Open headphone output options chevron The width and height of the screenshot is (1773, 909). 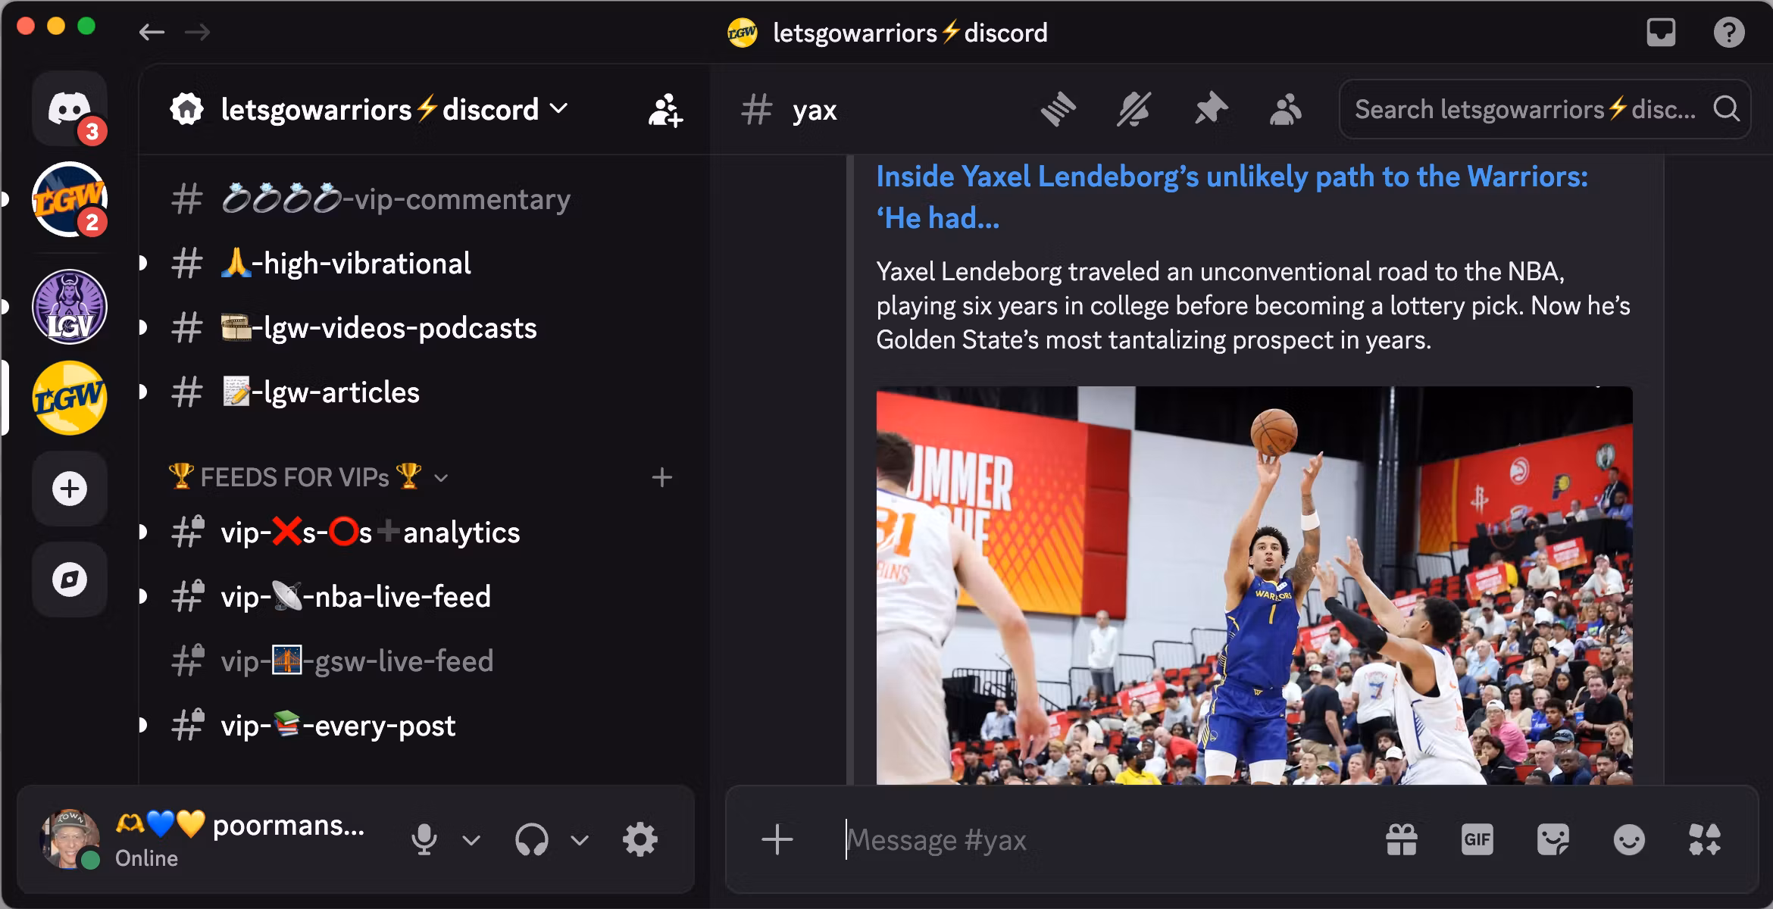tap(580, 840)
